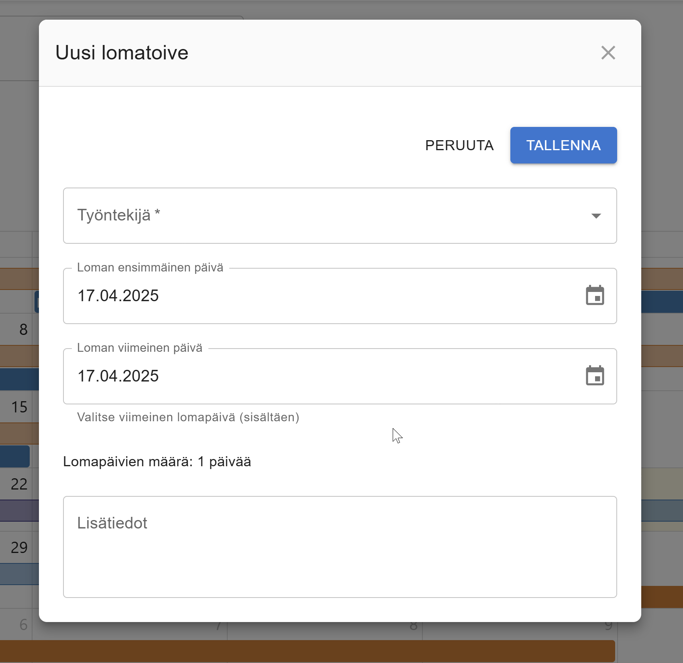Click the purple event bar below day 22
The image size is (683, 663).
pyautogui.click(x=19, y=511)
